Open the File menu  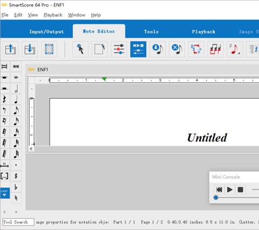5,15
